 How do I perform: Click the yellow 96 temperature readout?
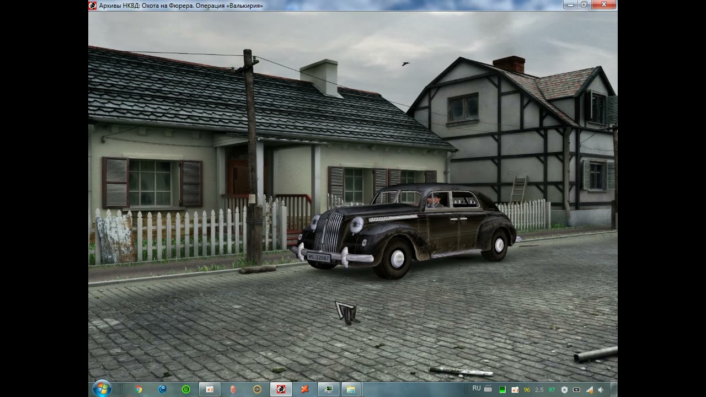[527, 390]
